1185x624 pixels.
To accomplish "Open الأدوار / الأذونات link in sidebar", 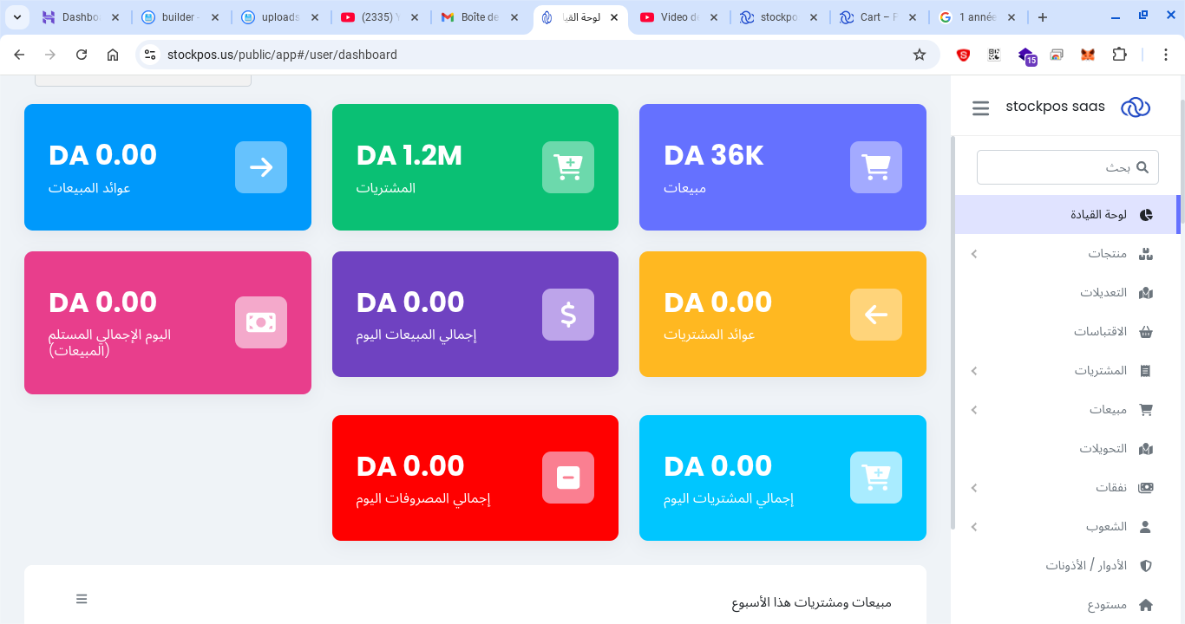I will tap(1085, 566).
